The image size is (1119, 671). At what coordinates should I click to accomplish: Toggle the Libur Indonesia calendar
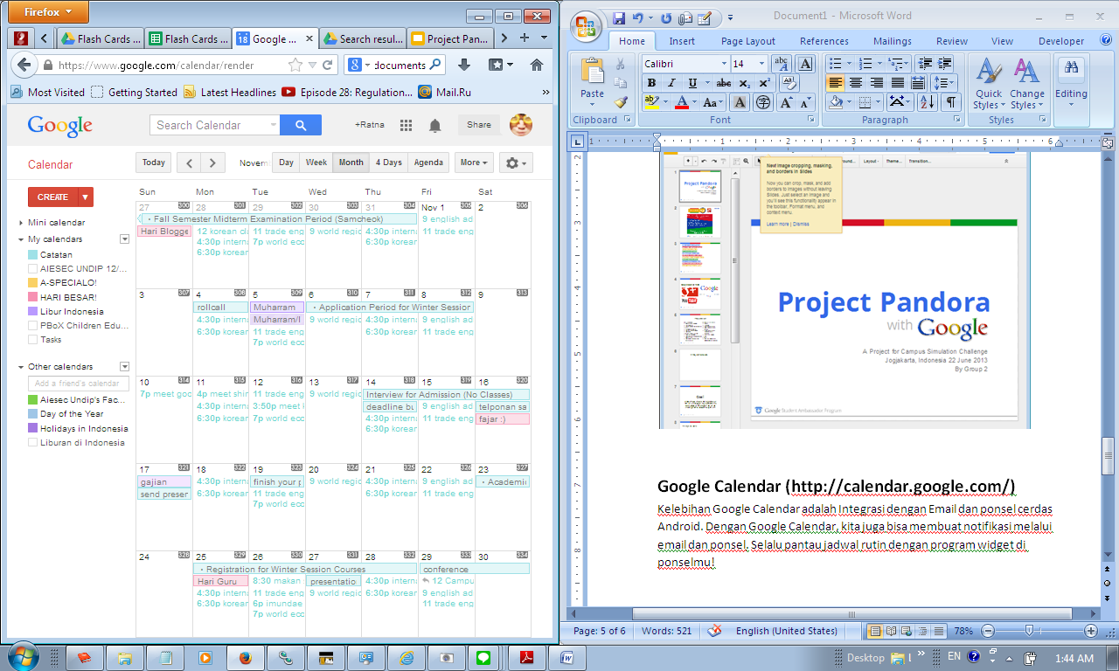click(x=33, y=311)
